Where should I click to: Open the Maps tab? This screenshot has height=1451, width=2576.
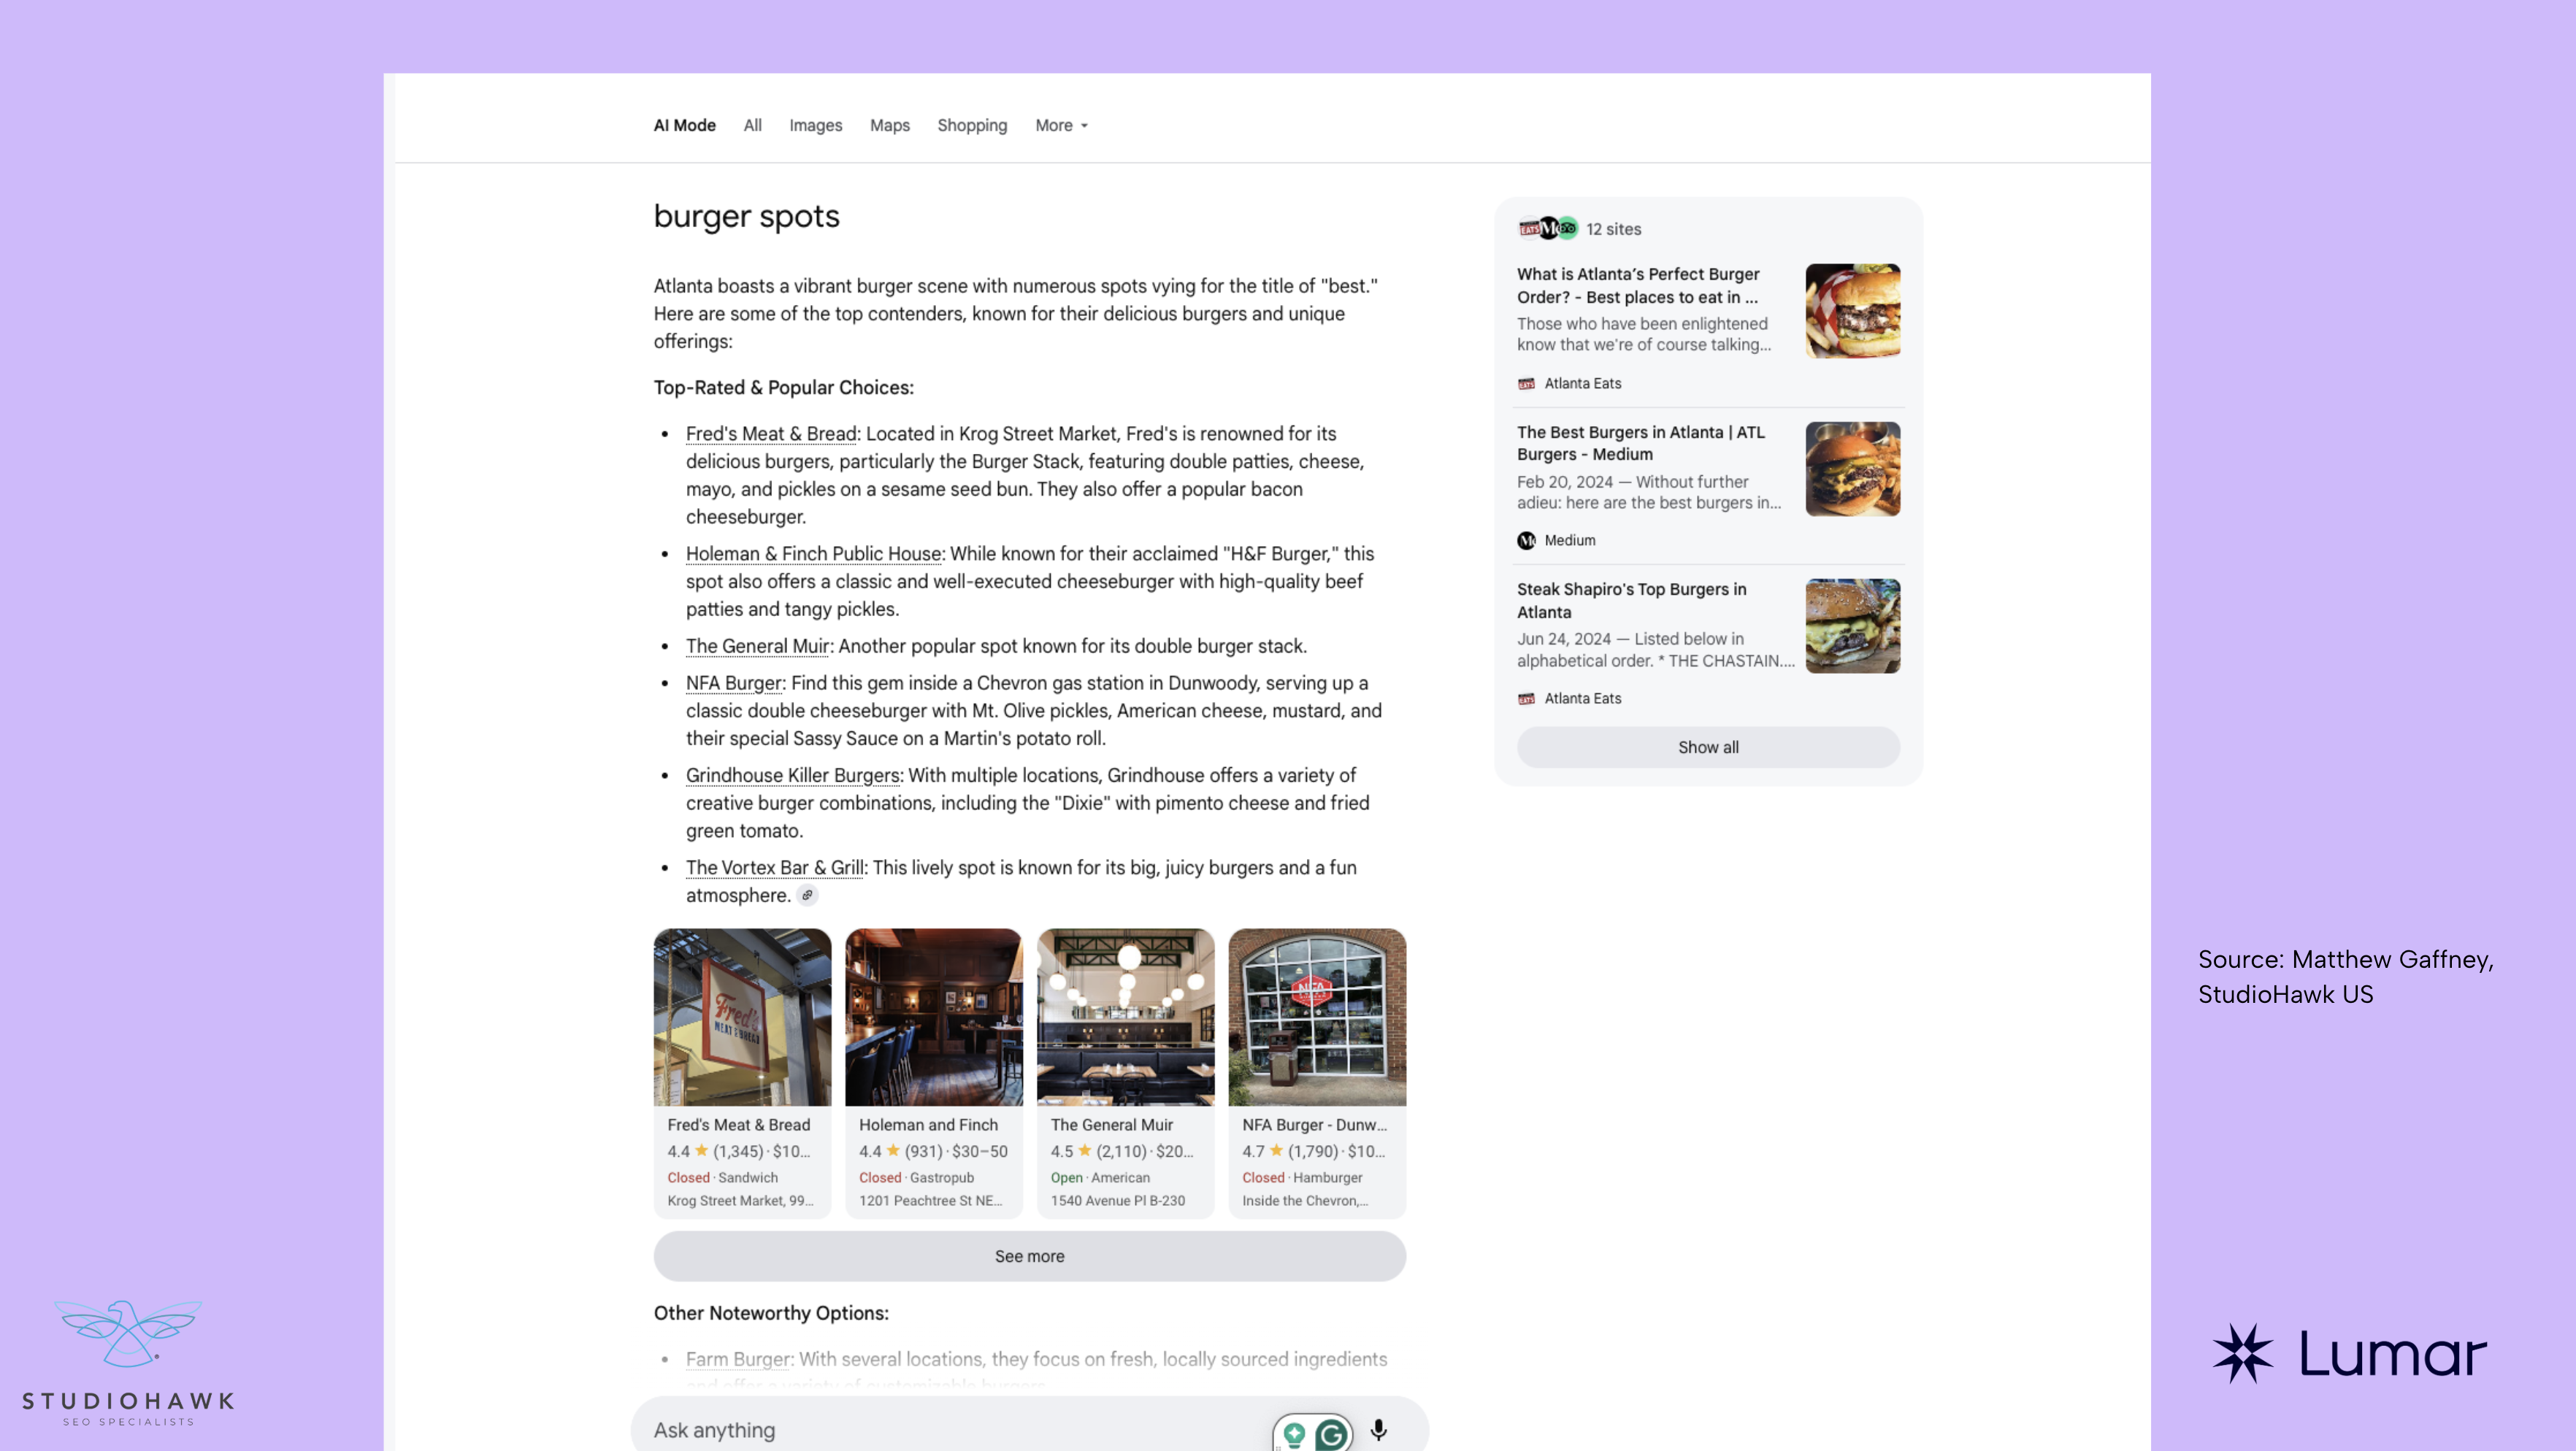point(889,125)
